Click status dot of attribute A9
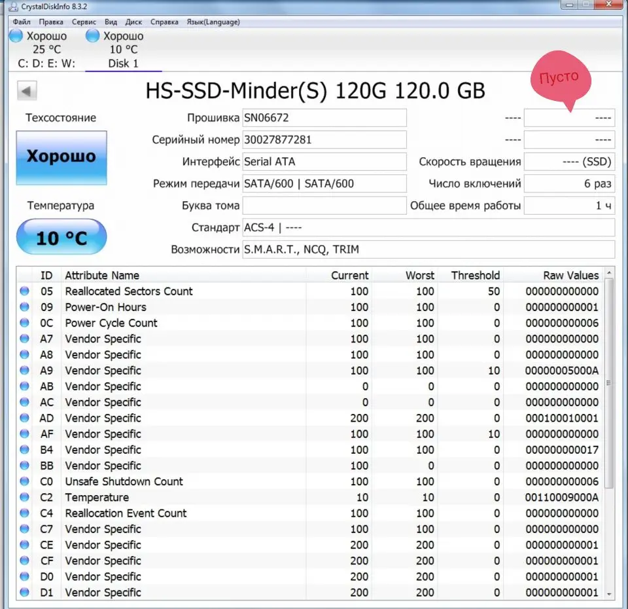 tap(24, 370)
